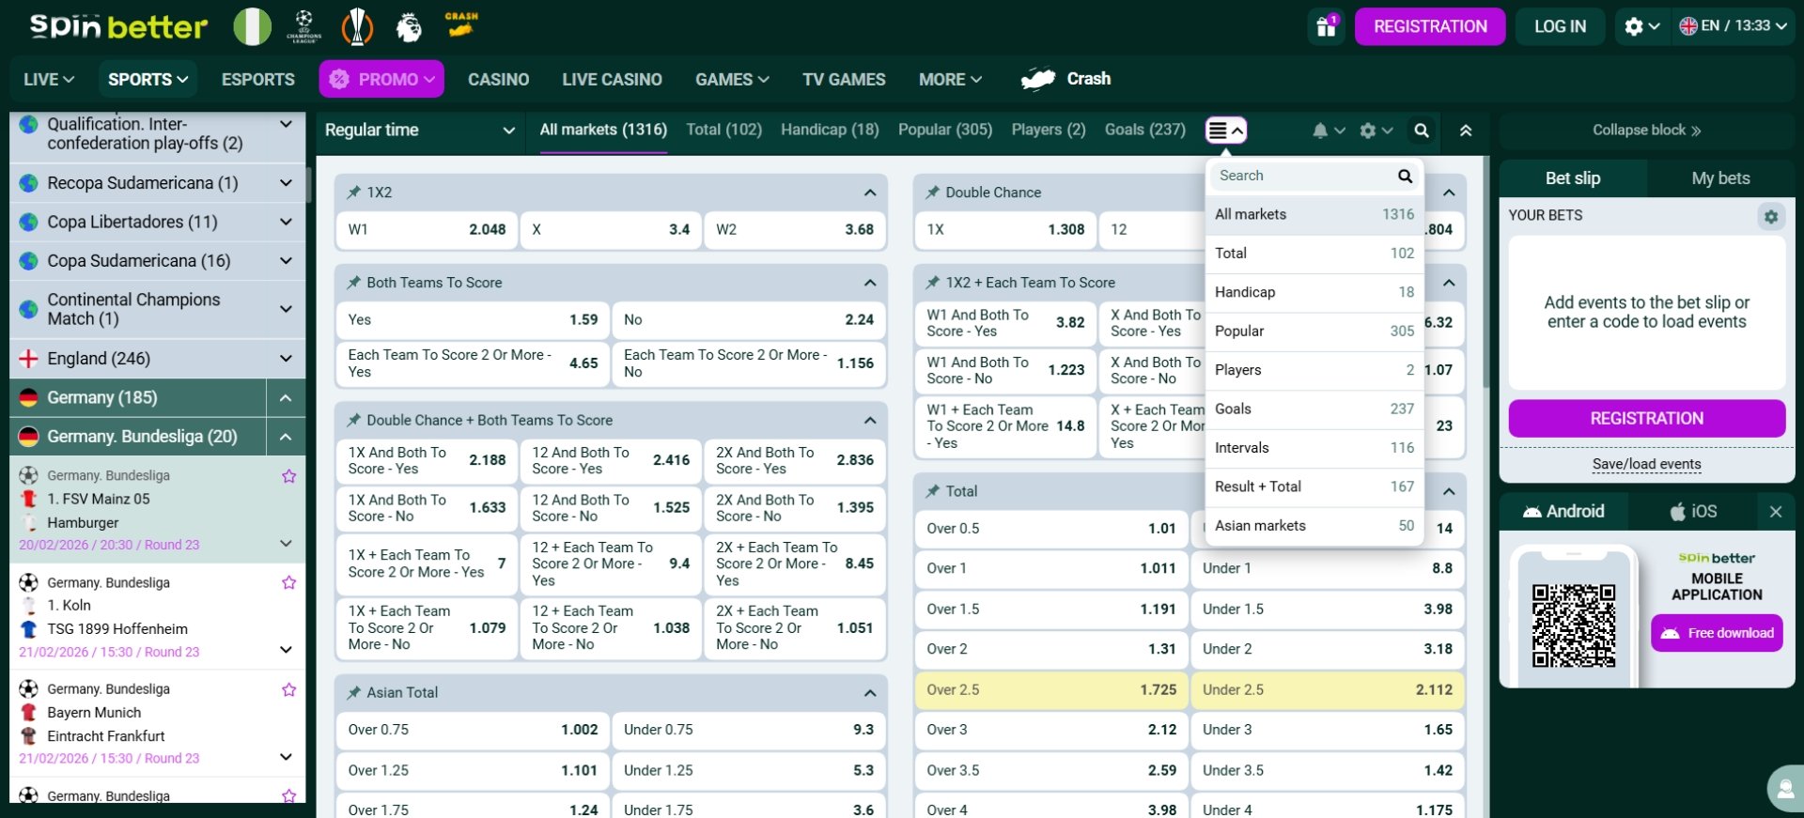Switch to the Total (102) tab

[723, 130]
